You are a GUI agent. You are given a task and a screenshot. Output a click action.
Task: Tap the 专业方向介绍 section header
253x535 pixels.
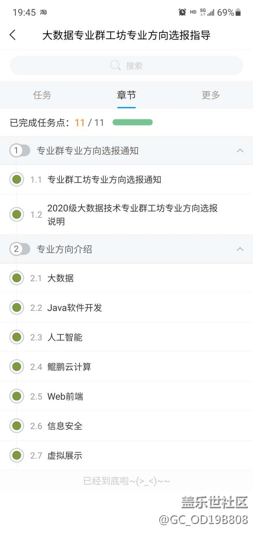click(65, 249)
